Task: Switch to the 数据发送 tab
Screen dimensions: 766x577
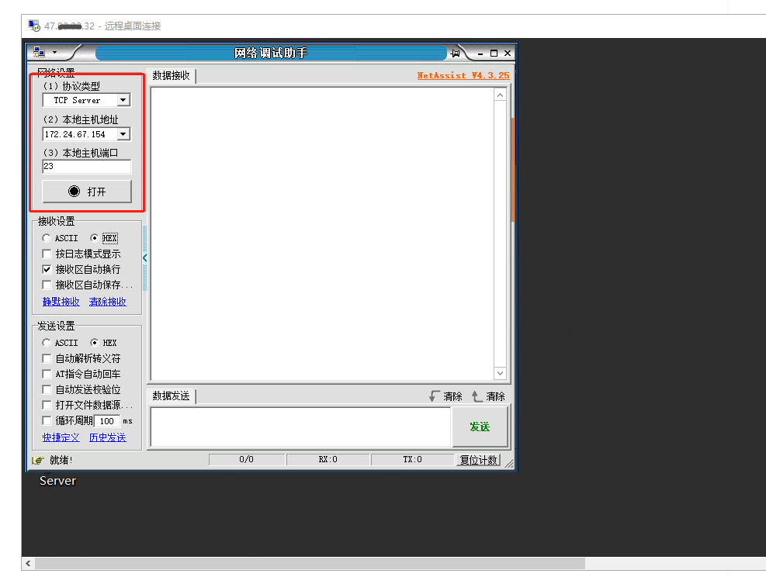Action: tap(171, 396)
